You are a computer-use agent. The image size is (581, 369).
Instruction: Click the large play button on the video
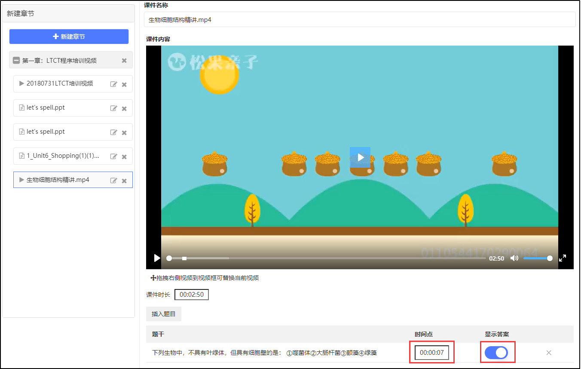click(x=360, y=157)
